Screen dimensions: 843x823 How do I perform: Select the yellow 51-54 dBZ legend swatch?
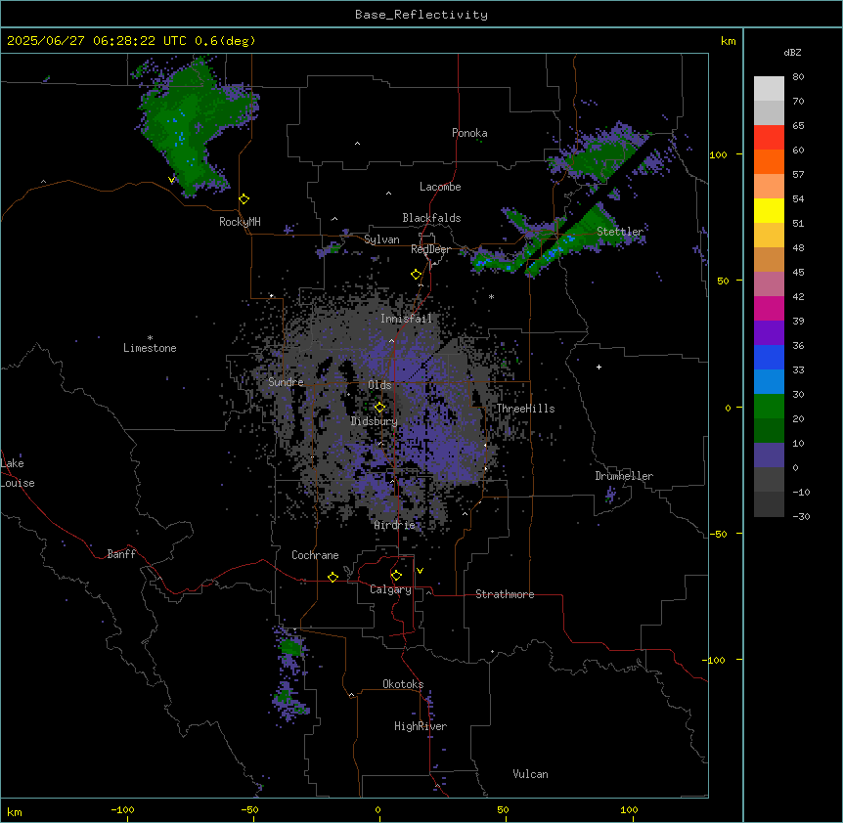click(769, 210)
